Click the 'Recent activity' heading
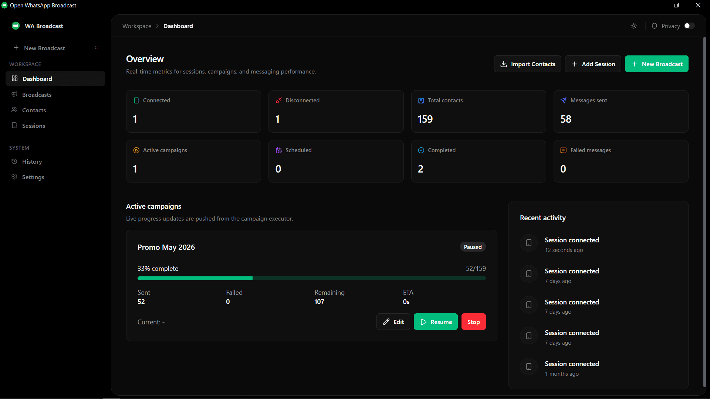 pyautogui.click(x=543, y=218)
